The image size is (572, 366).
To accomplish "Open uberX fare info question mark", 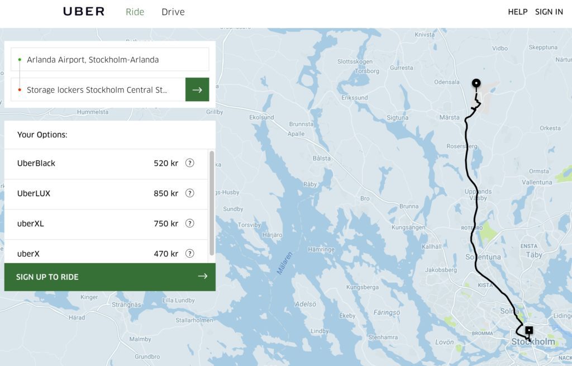I will (x=190, y=254).
